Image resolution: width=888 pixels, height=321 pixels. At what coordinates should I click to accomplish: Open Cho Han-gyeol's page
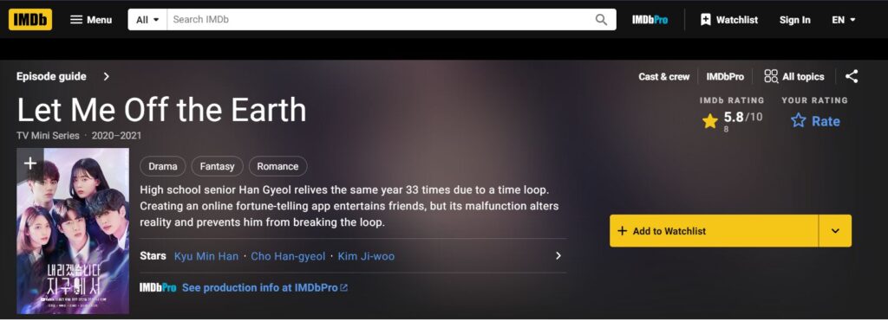tap(288, 256)
